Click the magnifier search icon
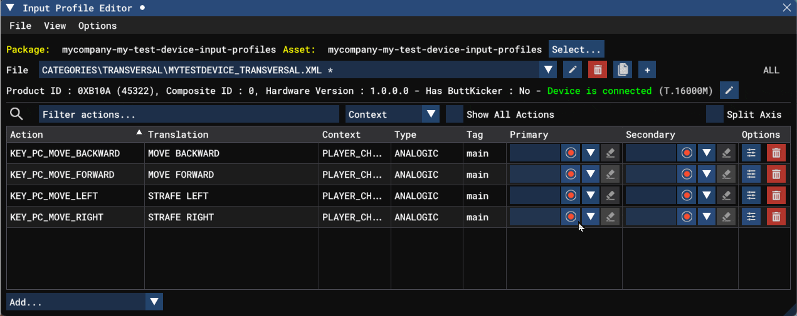Viewport: 797px width, 316px height. (x=17, y=114)
